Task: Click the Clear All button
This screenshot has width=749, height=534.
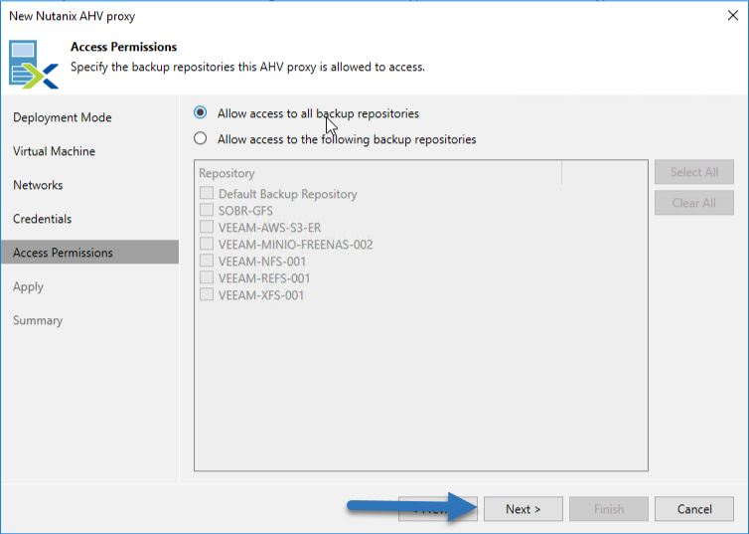Action: pyautogui.click(x=694, y=203)
